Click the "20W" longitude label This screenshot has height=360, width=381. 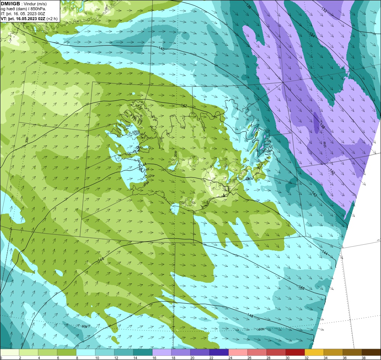click(x=175, y=154)
